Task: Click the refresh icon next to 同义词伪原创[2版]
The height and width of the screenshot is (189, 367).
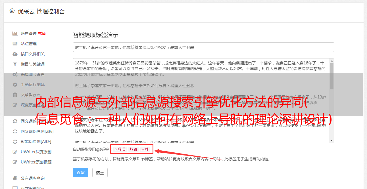Action: [15, 131]
